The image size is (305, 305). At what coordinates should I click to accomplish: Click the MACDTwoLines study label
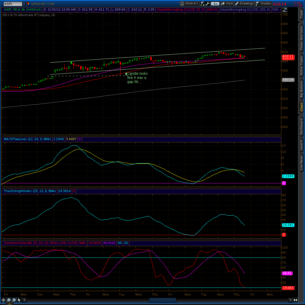pyautogui.click(x=27, y=139)
